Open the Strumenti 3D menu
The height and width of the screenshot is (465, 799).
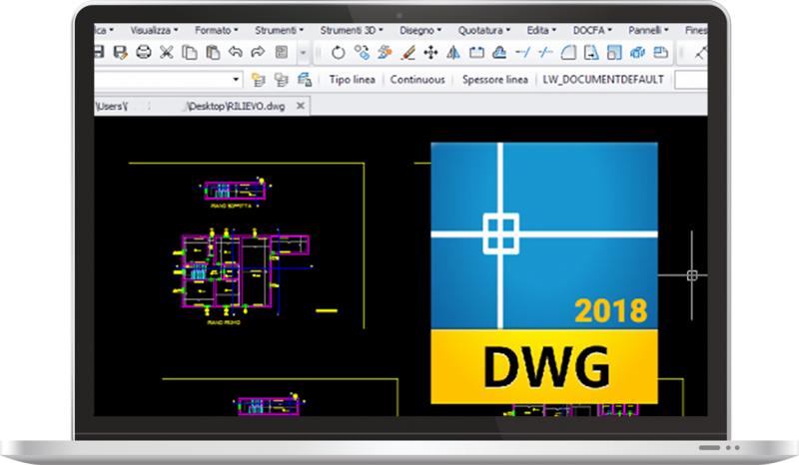click(352, 31)
